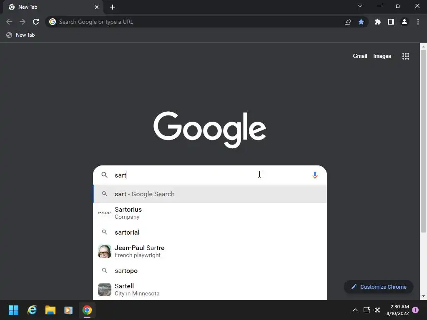427x320 pixels.
Task: Click magnifier icon in search box
Action: coord(105,175)
